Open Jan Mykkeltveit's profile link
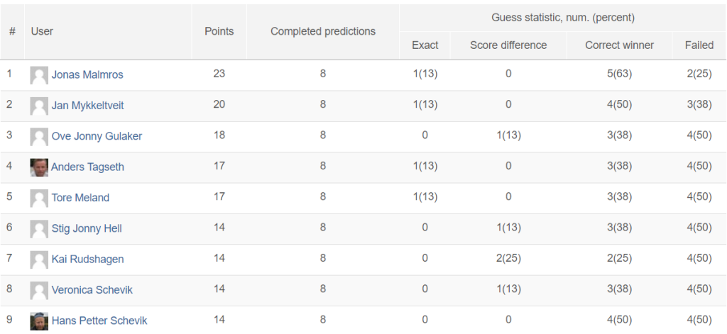The width and height of the screenshot is (727, 334). 87,105
